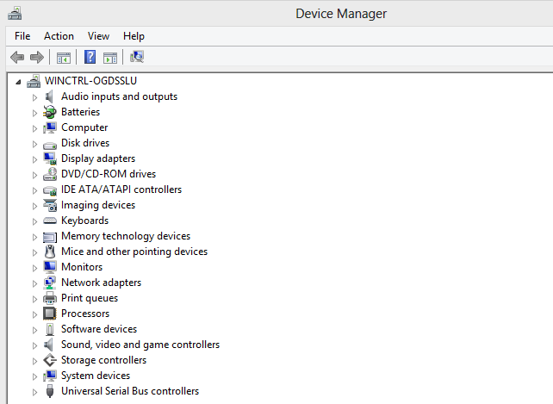The height and width of the screenshot is (404, 553).
Task: Expand the Display adapters node
Action: [35, 159]
